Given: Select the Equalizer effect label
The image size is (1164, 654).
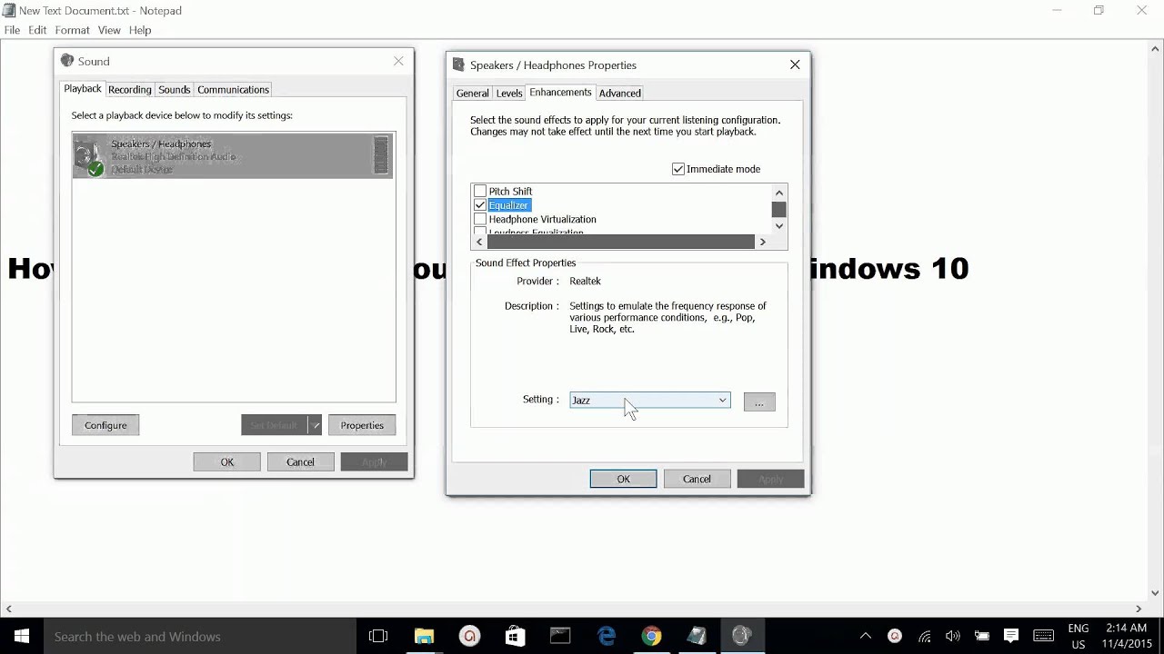Looking at the screenshot, I should (x=508, y=205).
